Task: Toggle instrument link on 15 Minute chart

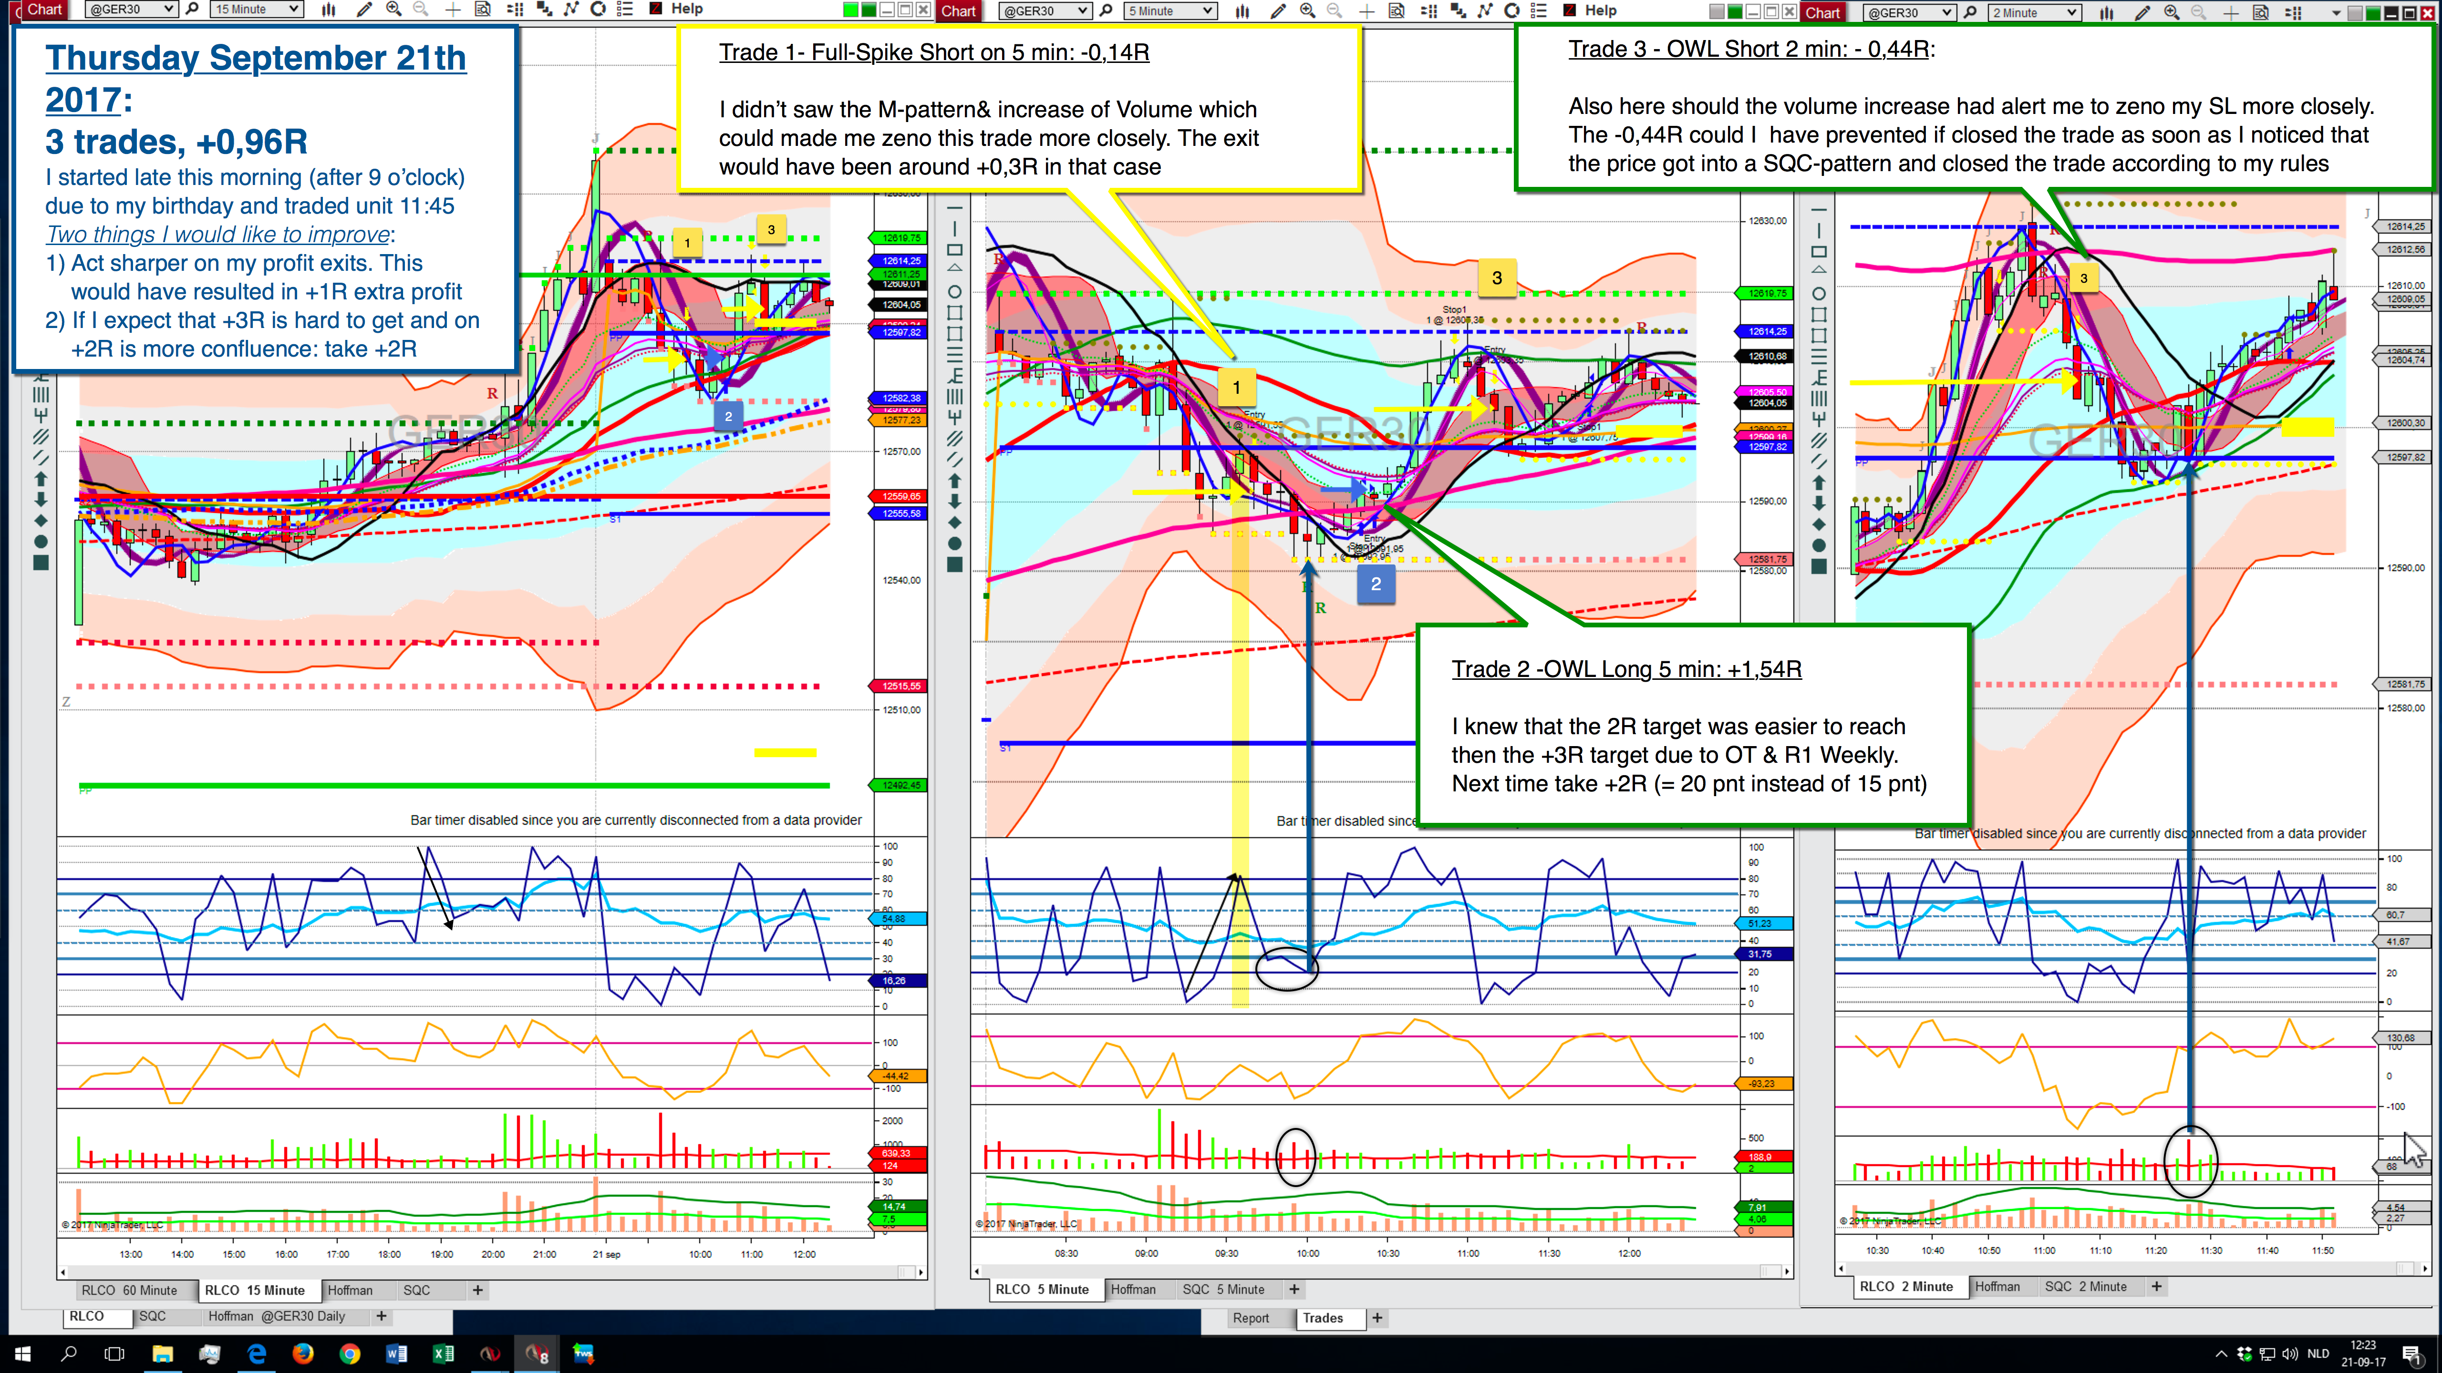Action: (x=850, y=10)
